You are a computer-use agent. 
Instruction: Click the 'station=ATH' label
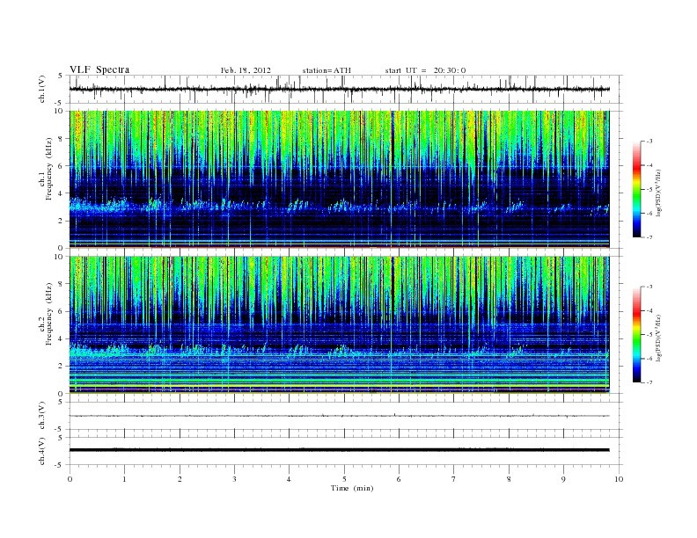click(x=326, y=70)
